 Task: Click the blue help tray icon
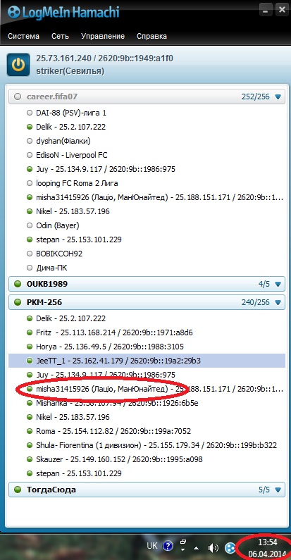(x=168, y=546)
